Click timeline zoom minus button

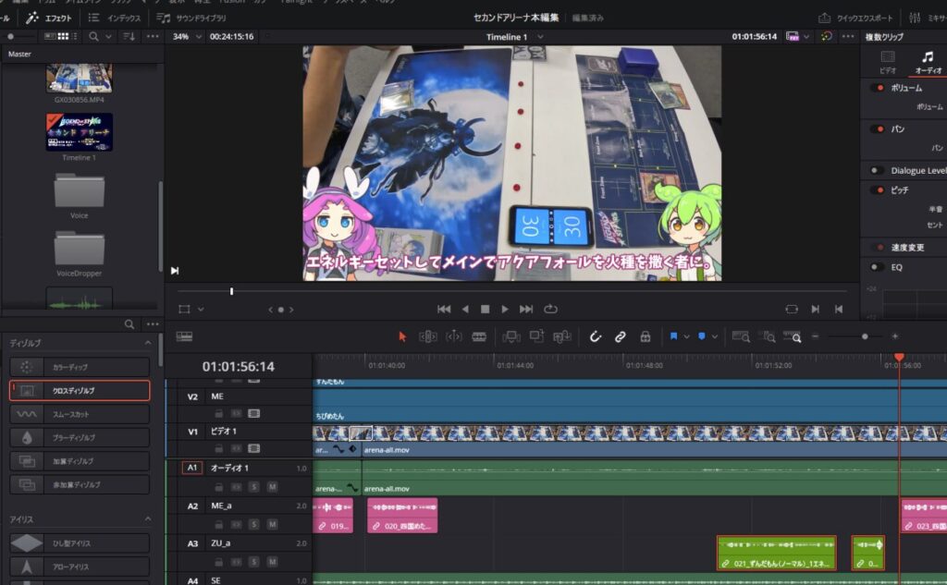click(x=816, y=336)
